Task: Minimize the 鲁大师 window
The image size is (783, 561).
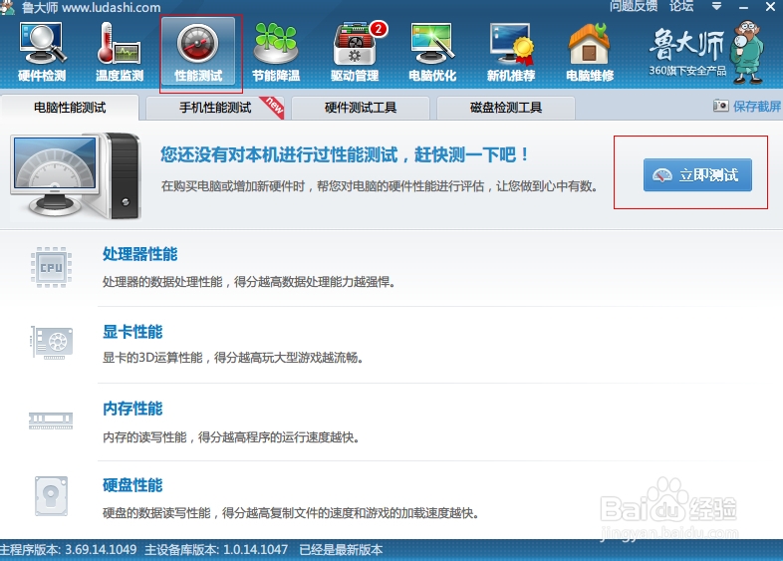Action: click(743, 7)
